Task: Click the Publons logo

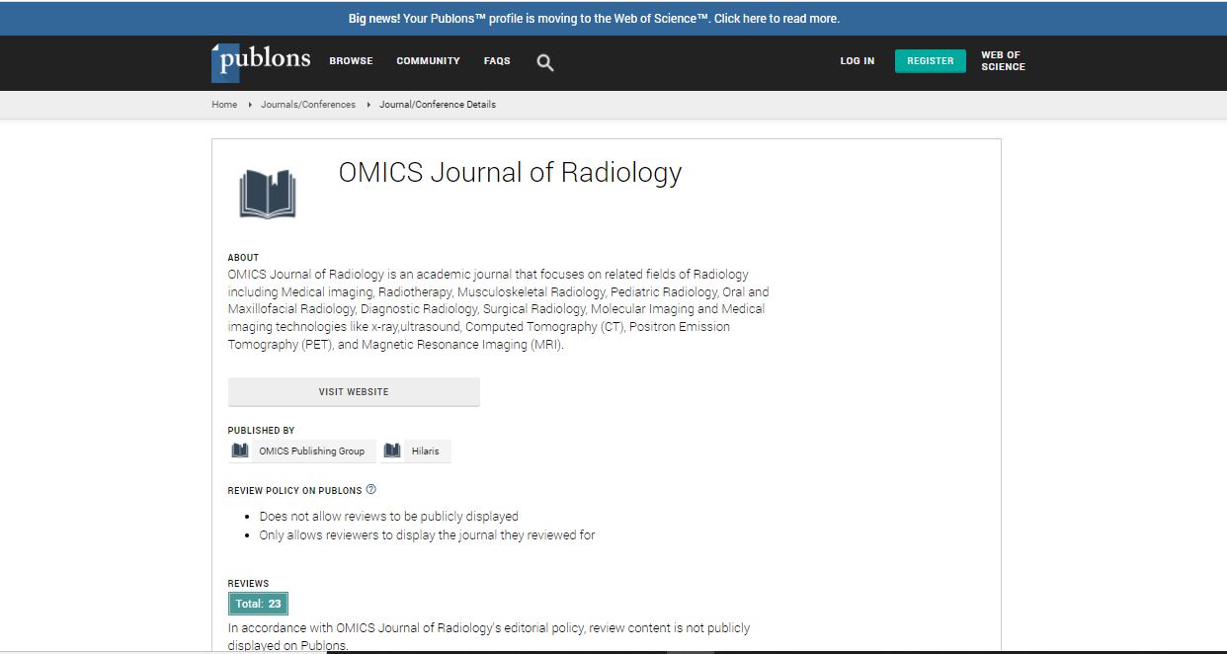Action: (261, 61)
